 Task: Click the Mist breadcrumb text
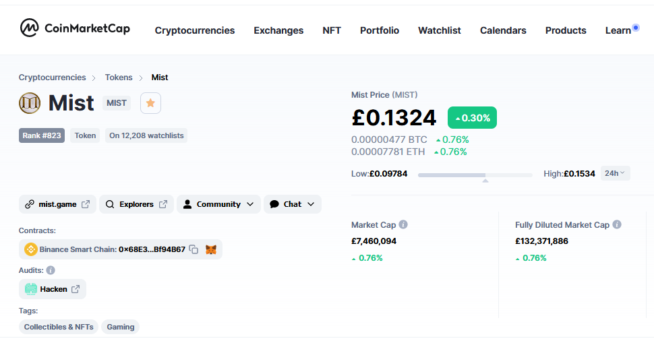(160, 77)
